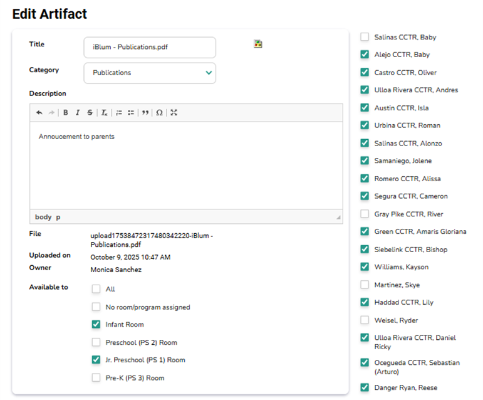Apply Bold formatting in the editor toolbar
The height and width of the screenshot is (400, 483).
tap(66, 113)
